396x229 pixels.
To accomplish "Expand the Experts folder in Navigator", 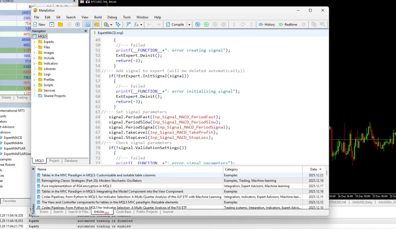I will [x=35, y=42].
